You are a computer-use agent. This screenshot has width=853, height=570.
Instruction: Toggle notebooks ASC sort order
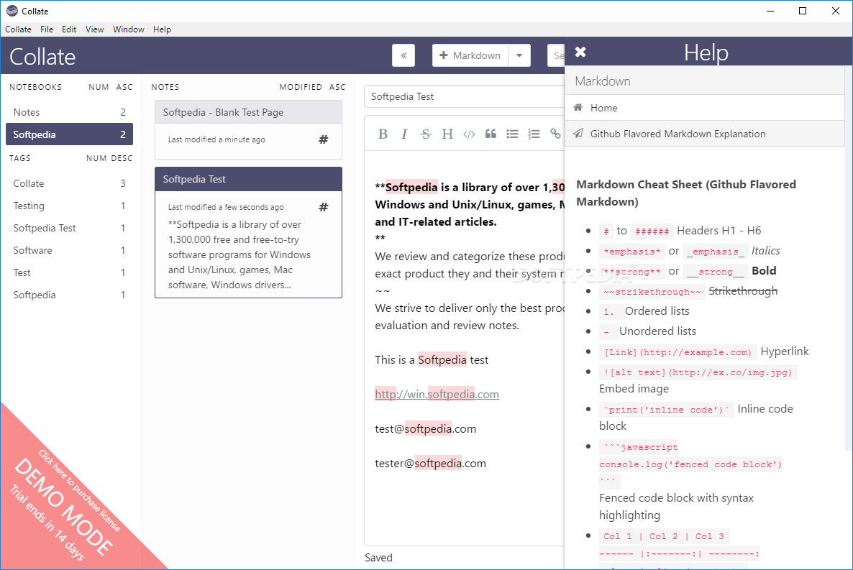pos(124,87)
